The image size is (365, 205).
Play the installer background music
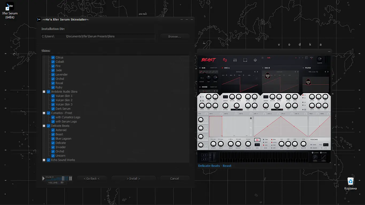[44, 178]
